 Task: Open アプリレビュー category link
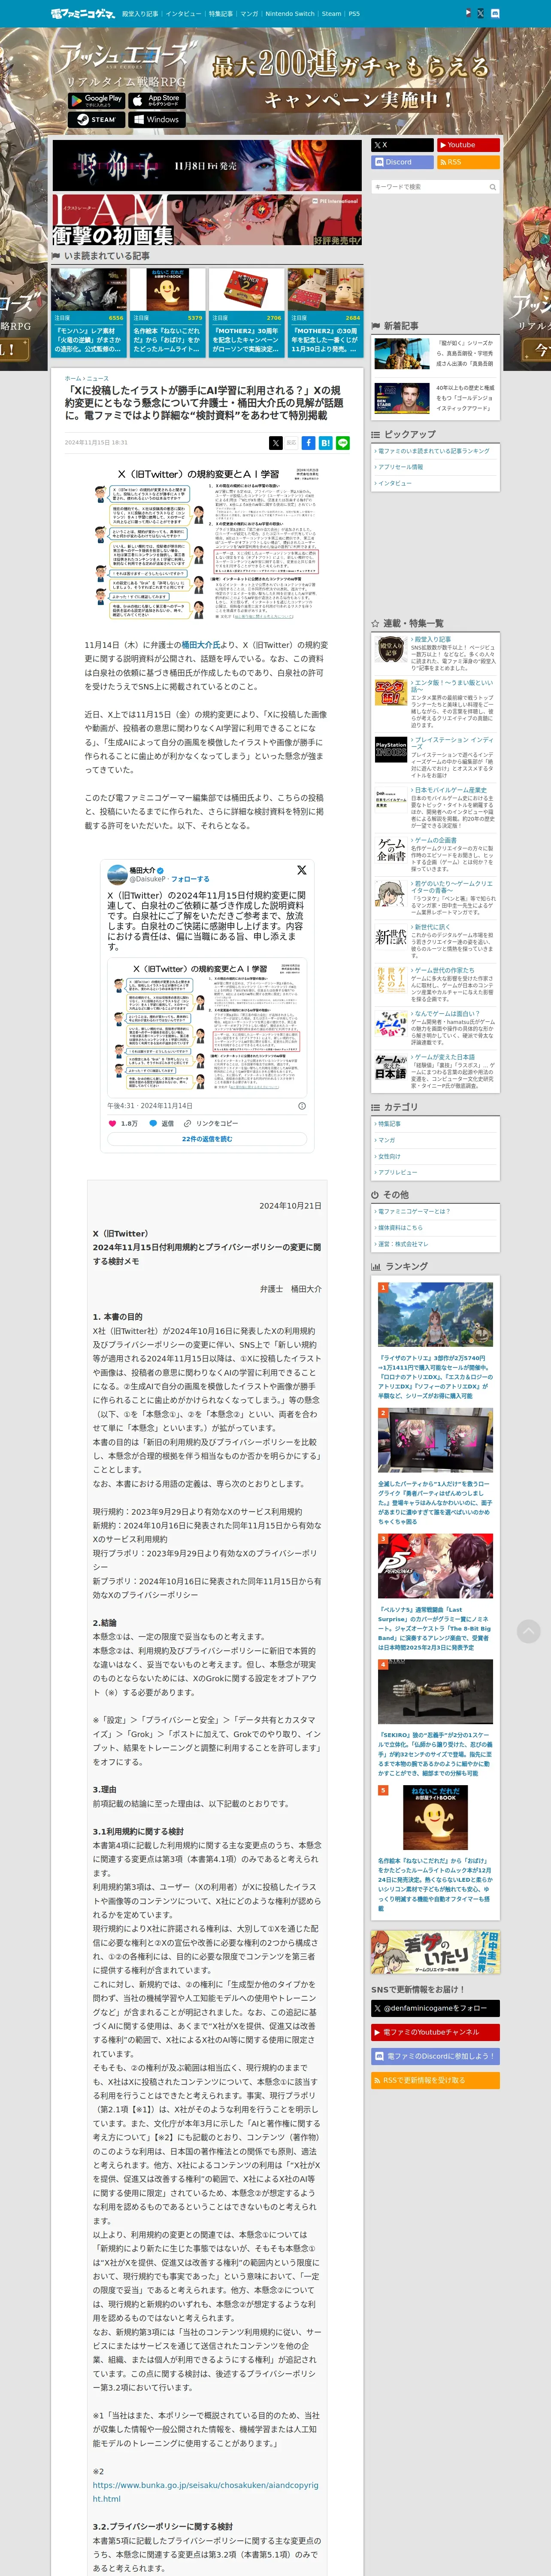(397, 1172)
